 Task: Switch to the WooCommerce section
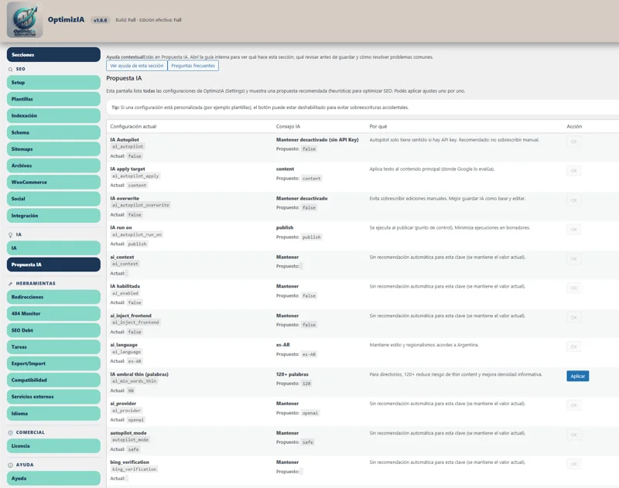(x=53, y=183)
